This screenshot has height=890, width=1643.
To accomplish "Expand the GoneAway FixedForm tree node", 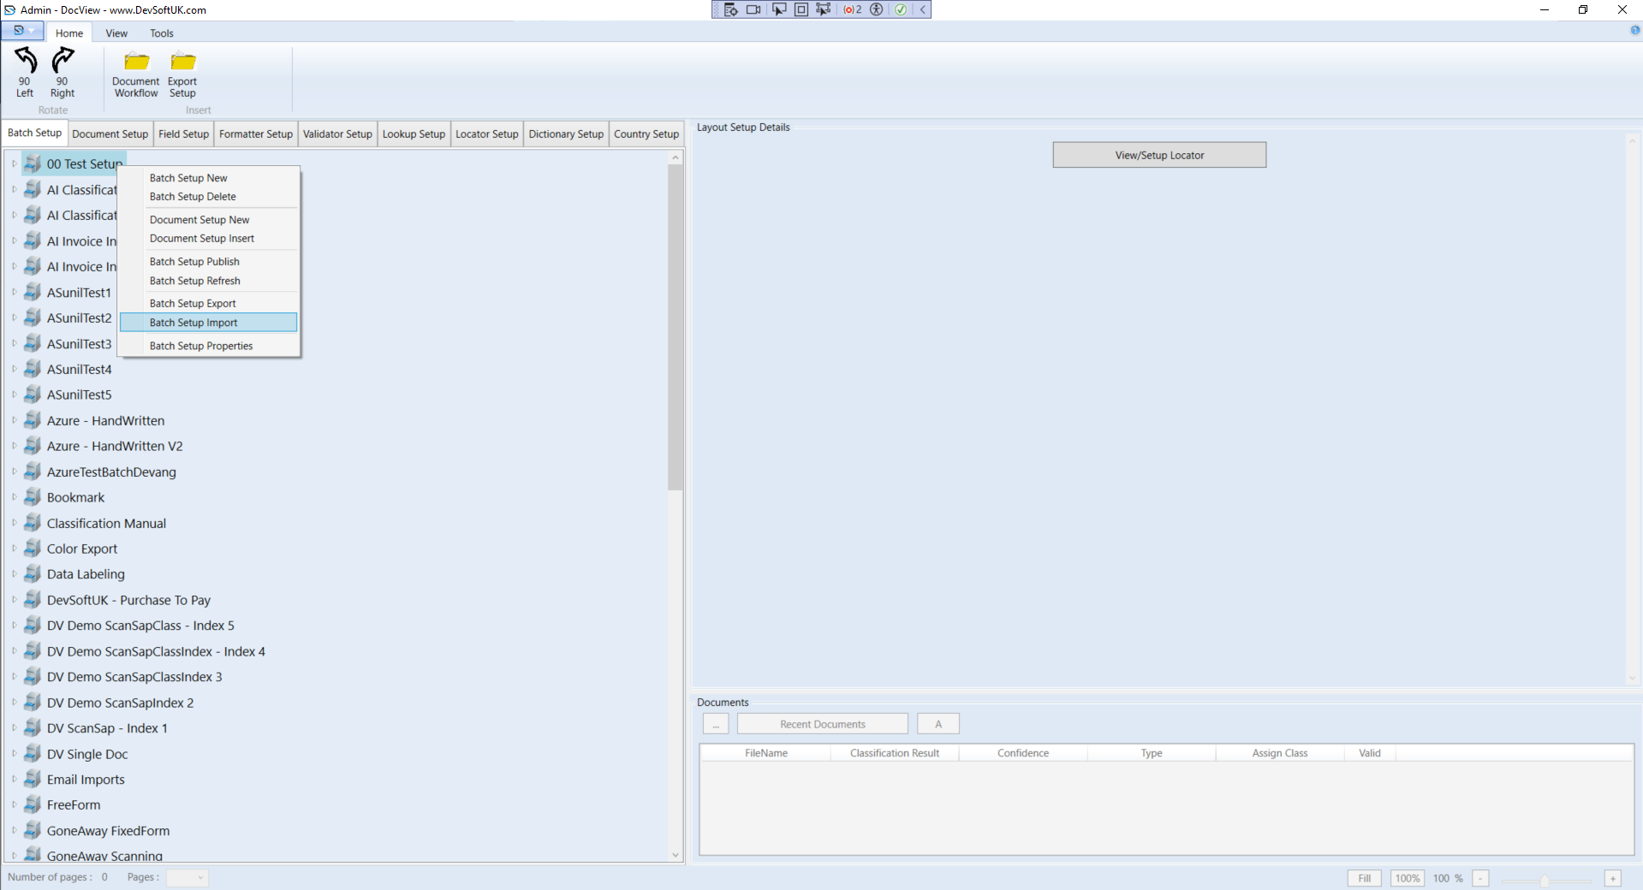I will click(x=14, y=830).
